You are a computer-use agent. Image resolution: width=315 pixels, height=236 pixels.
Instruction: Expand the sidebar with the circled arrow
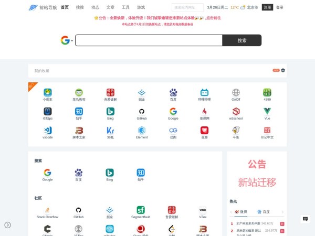click(8, 225)
